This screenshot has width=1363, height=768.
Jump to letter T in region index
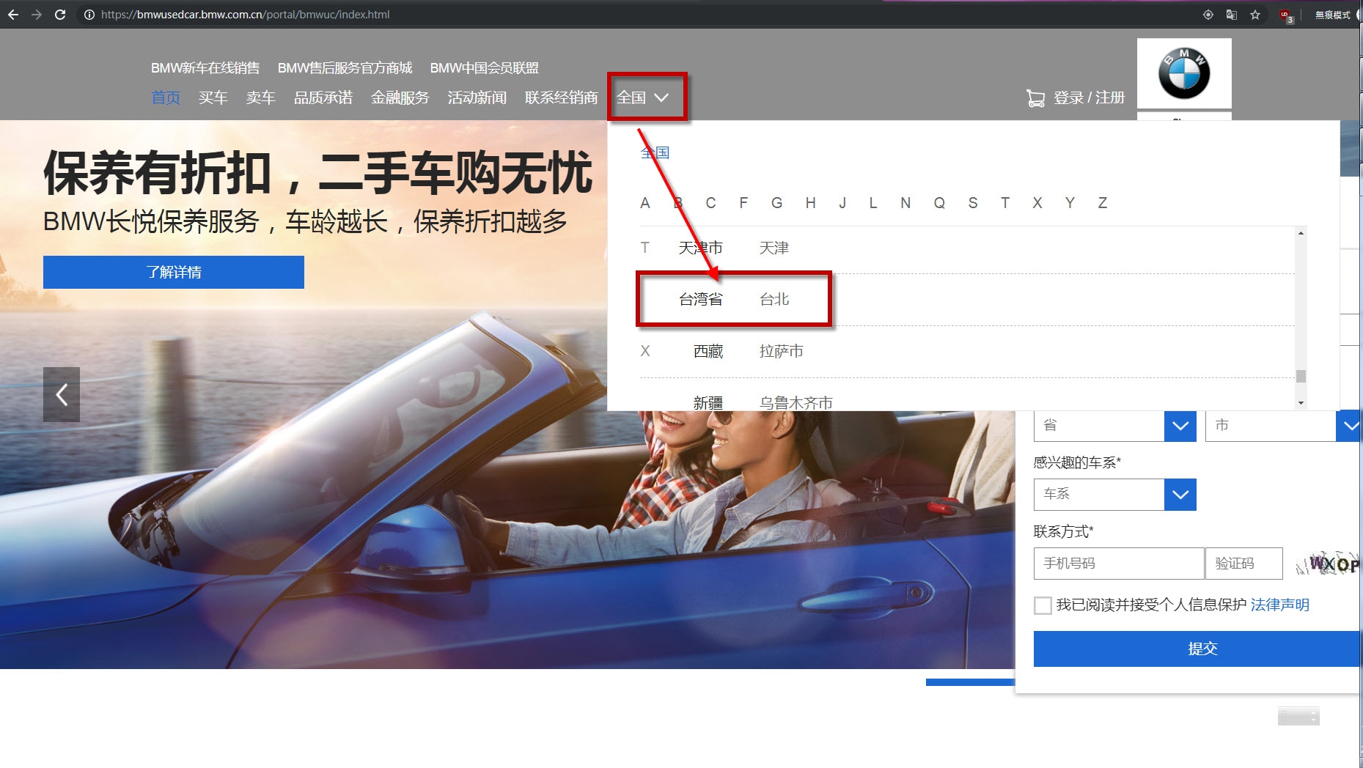click(x=1005, y=203)
